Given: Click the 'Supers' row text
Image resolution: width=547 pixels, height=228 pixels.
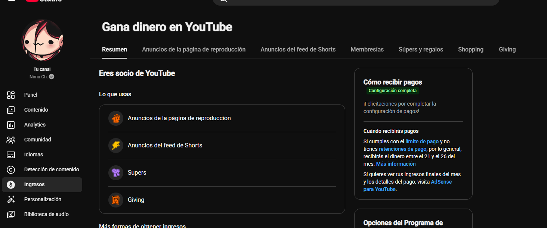Looking at the screenshot, I should point(137,173).
